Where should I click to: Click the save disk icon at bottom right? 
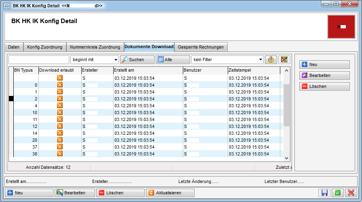324,193
